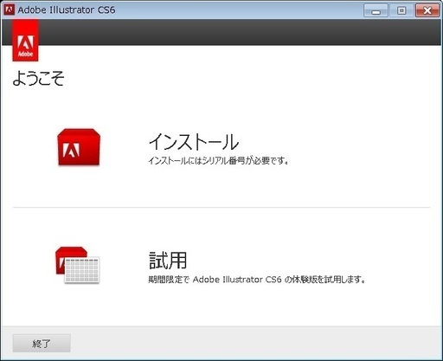Viewport: 443px width, 361px height.
Task: Click the calendar grid on the trial icon
Action: [82, 270]
